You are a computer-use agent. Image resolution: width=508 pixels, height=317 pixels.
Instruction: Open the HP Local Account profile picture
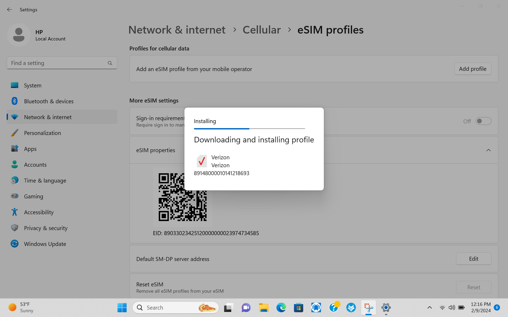point(19,35)
